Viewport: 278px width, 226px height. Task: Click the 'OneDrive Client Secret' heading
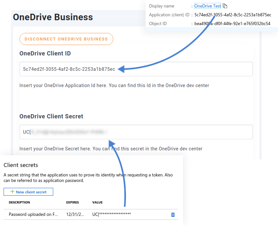pyautogui.click(x=51, y=116)
